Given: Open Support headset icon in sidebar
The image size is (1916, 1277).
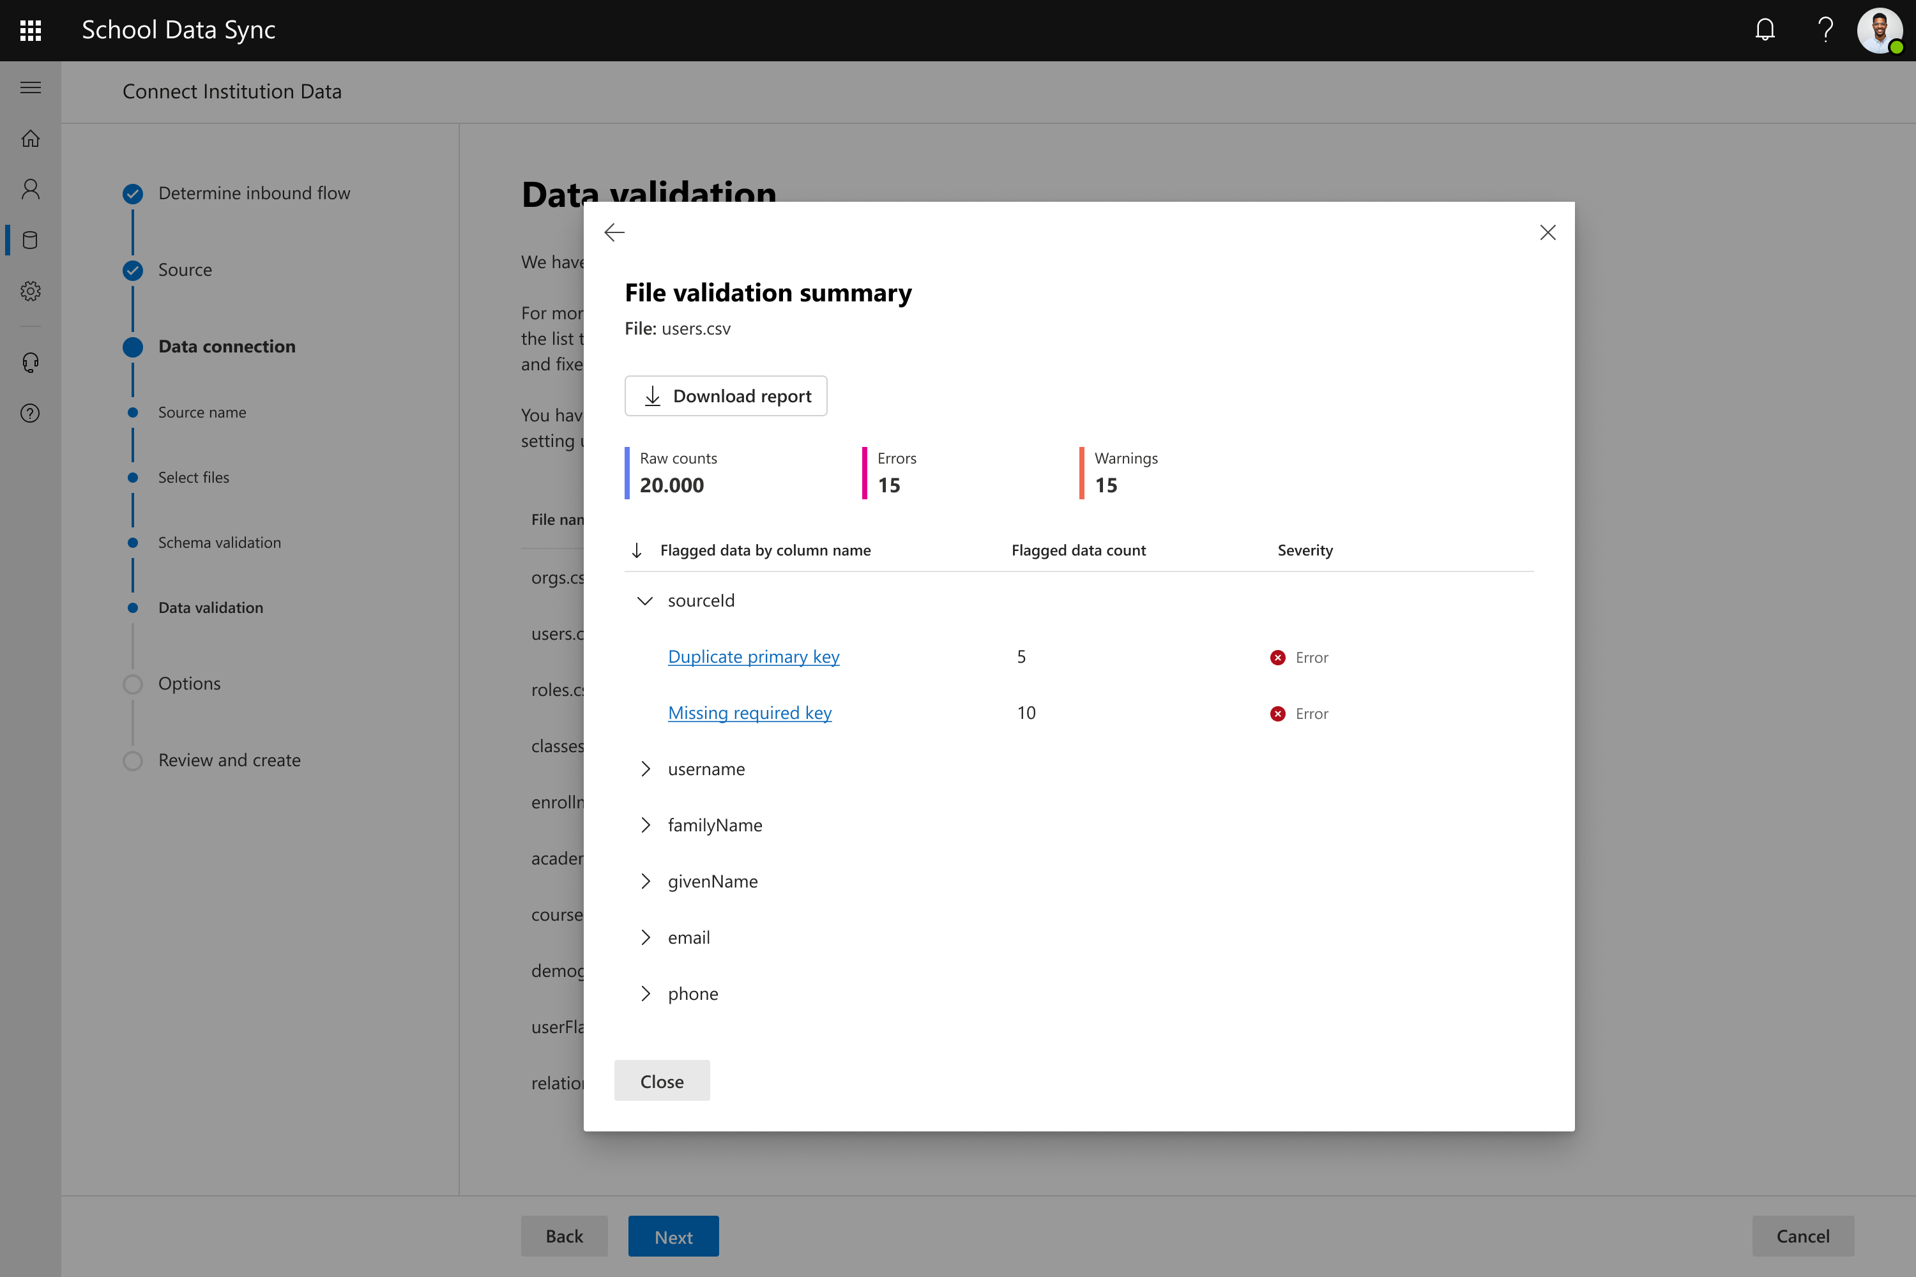Looking at the screenshot, I should click(30, 363).
